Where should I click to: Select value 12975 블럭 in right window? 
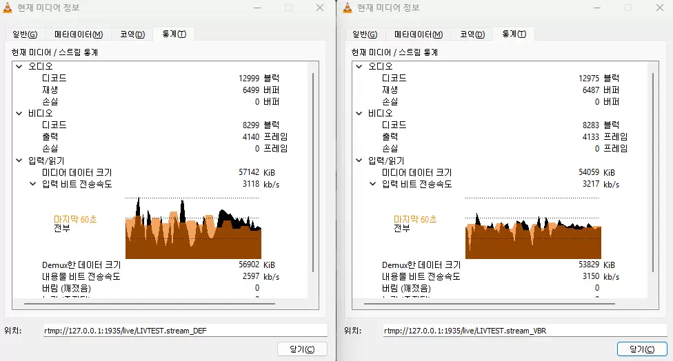[599, 78]
